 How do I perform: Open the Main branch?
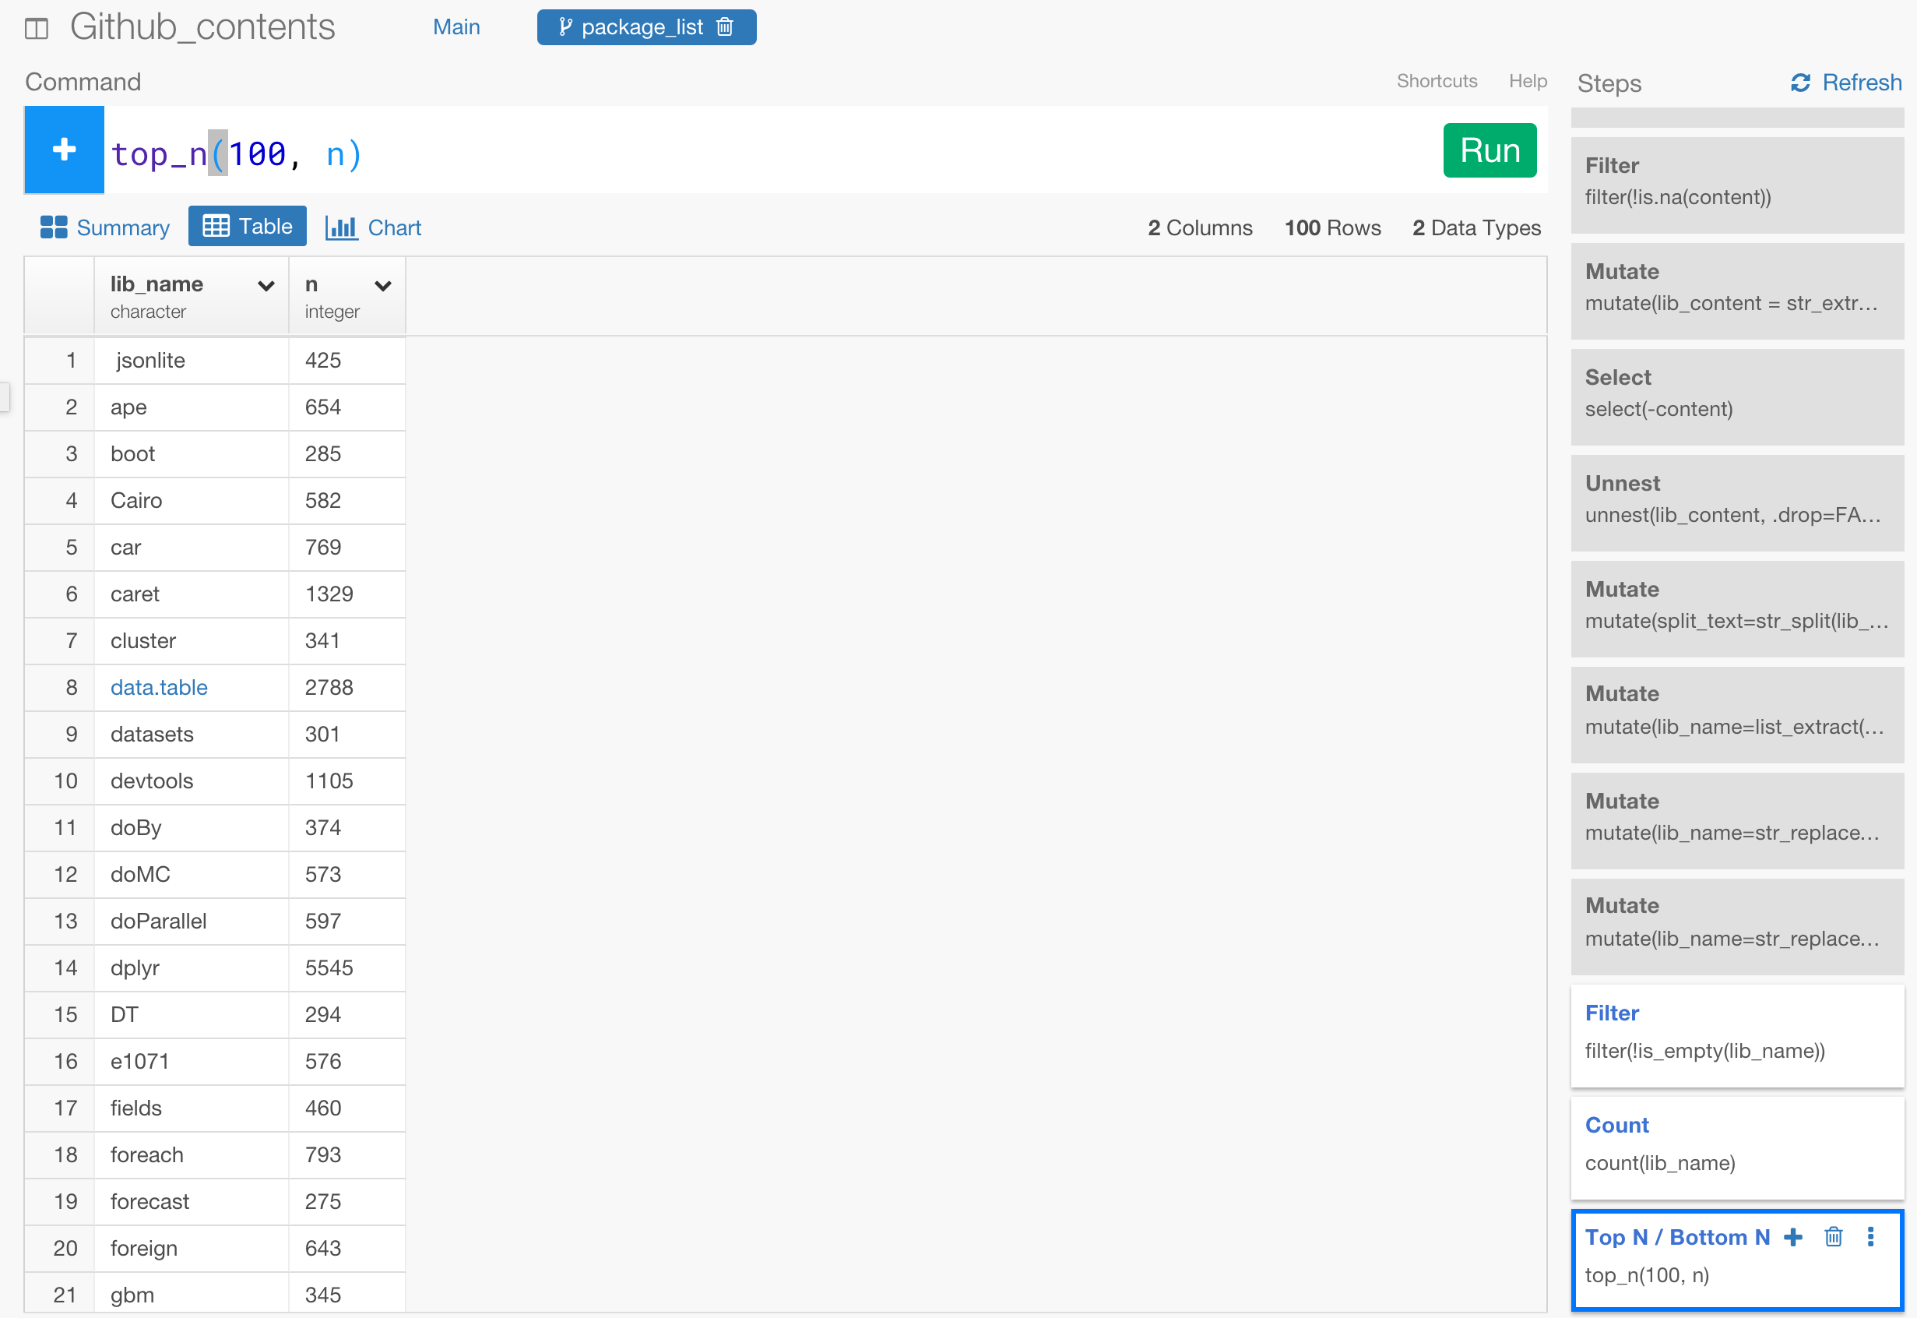pyautogui.click(x=456, y=26)
